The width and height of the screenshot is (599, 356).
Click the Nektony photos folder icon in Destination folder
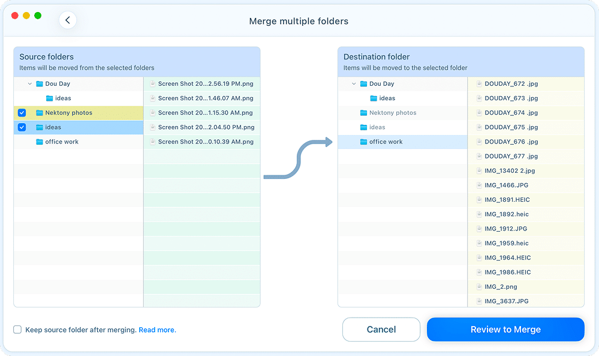click(364, 113)
